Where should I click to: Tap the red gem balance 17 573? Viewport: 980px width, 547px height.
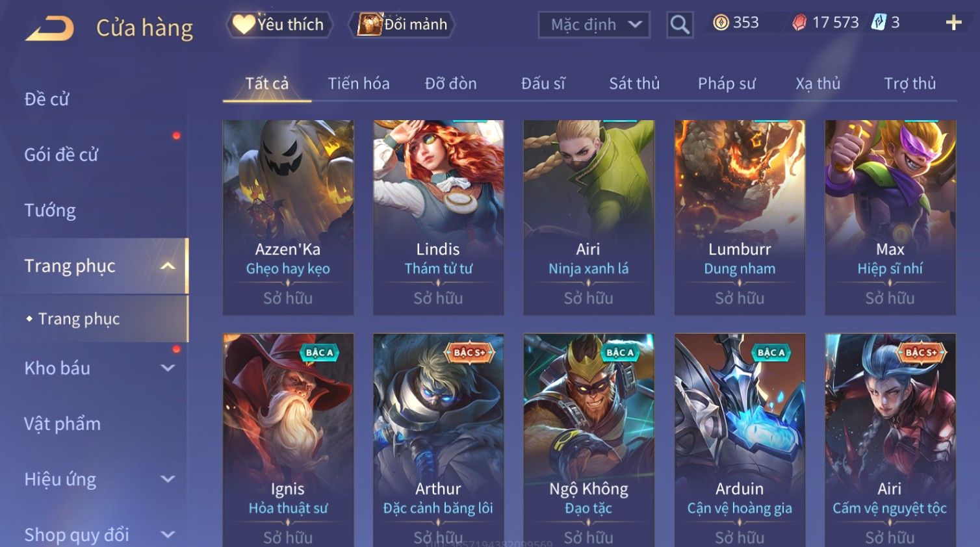pyautogui.click(x=825, y=23)
